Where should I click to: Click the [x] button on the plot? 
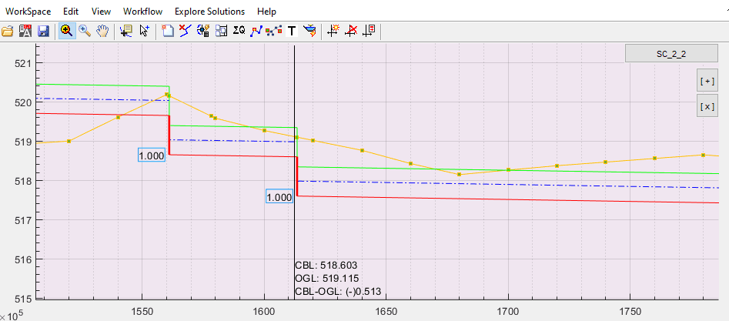[706, 106]
